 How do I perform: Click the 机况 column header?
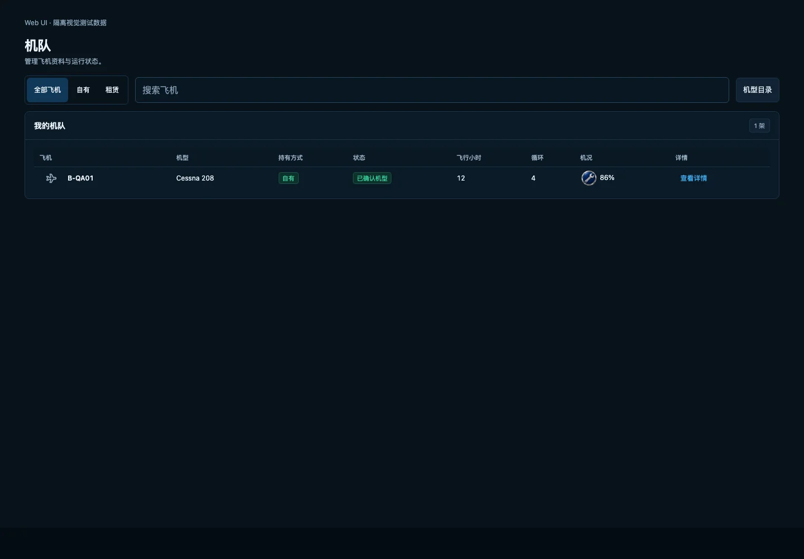[x=586, y=158]
